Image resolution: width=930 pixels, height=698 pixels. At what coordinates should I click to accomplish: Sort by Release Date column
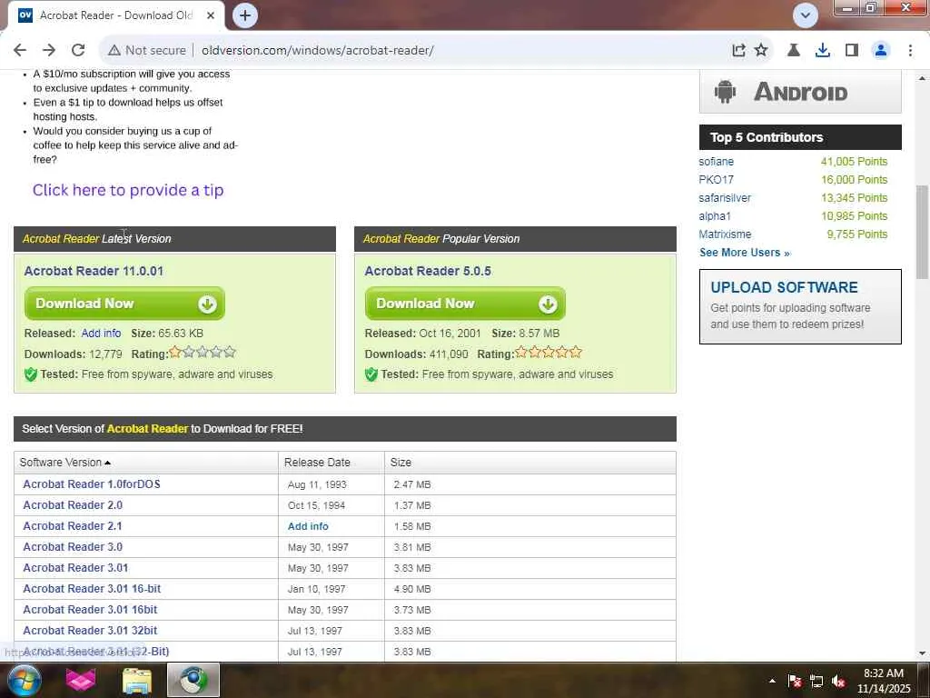(317, 463)
